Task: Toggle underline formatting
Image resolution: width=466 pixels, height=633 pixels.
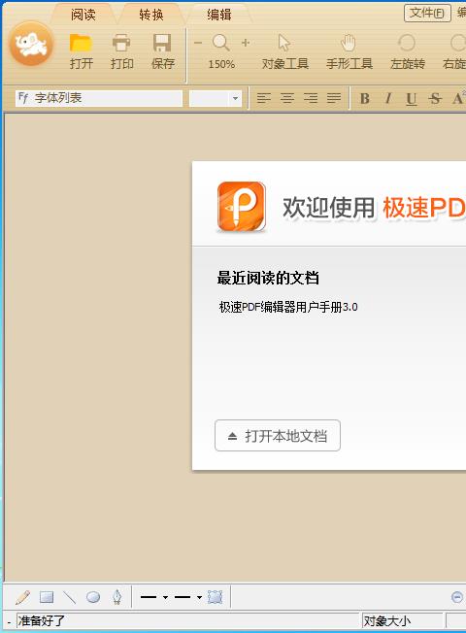Action: pyautogui.click(x=411, y=99)
